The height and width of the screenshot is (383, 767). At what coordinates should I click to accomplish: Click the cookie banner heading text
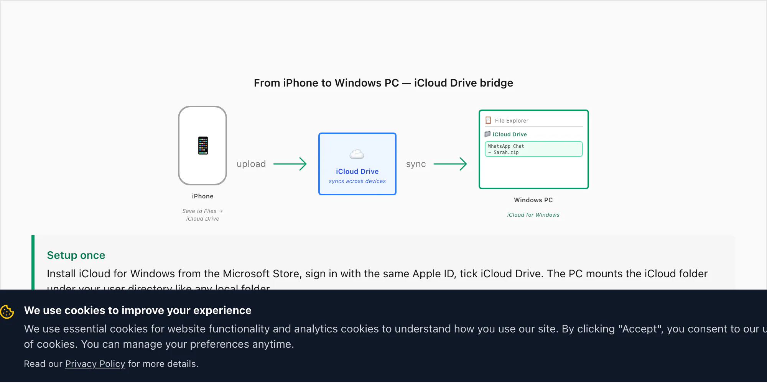[x=138, y=310]
